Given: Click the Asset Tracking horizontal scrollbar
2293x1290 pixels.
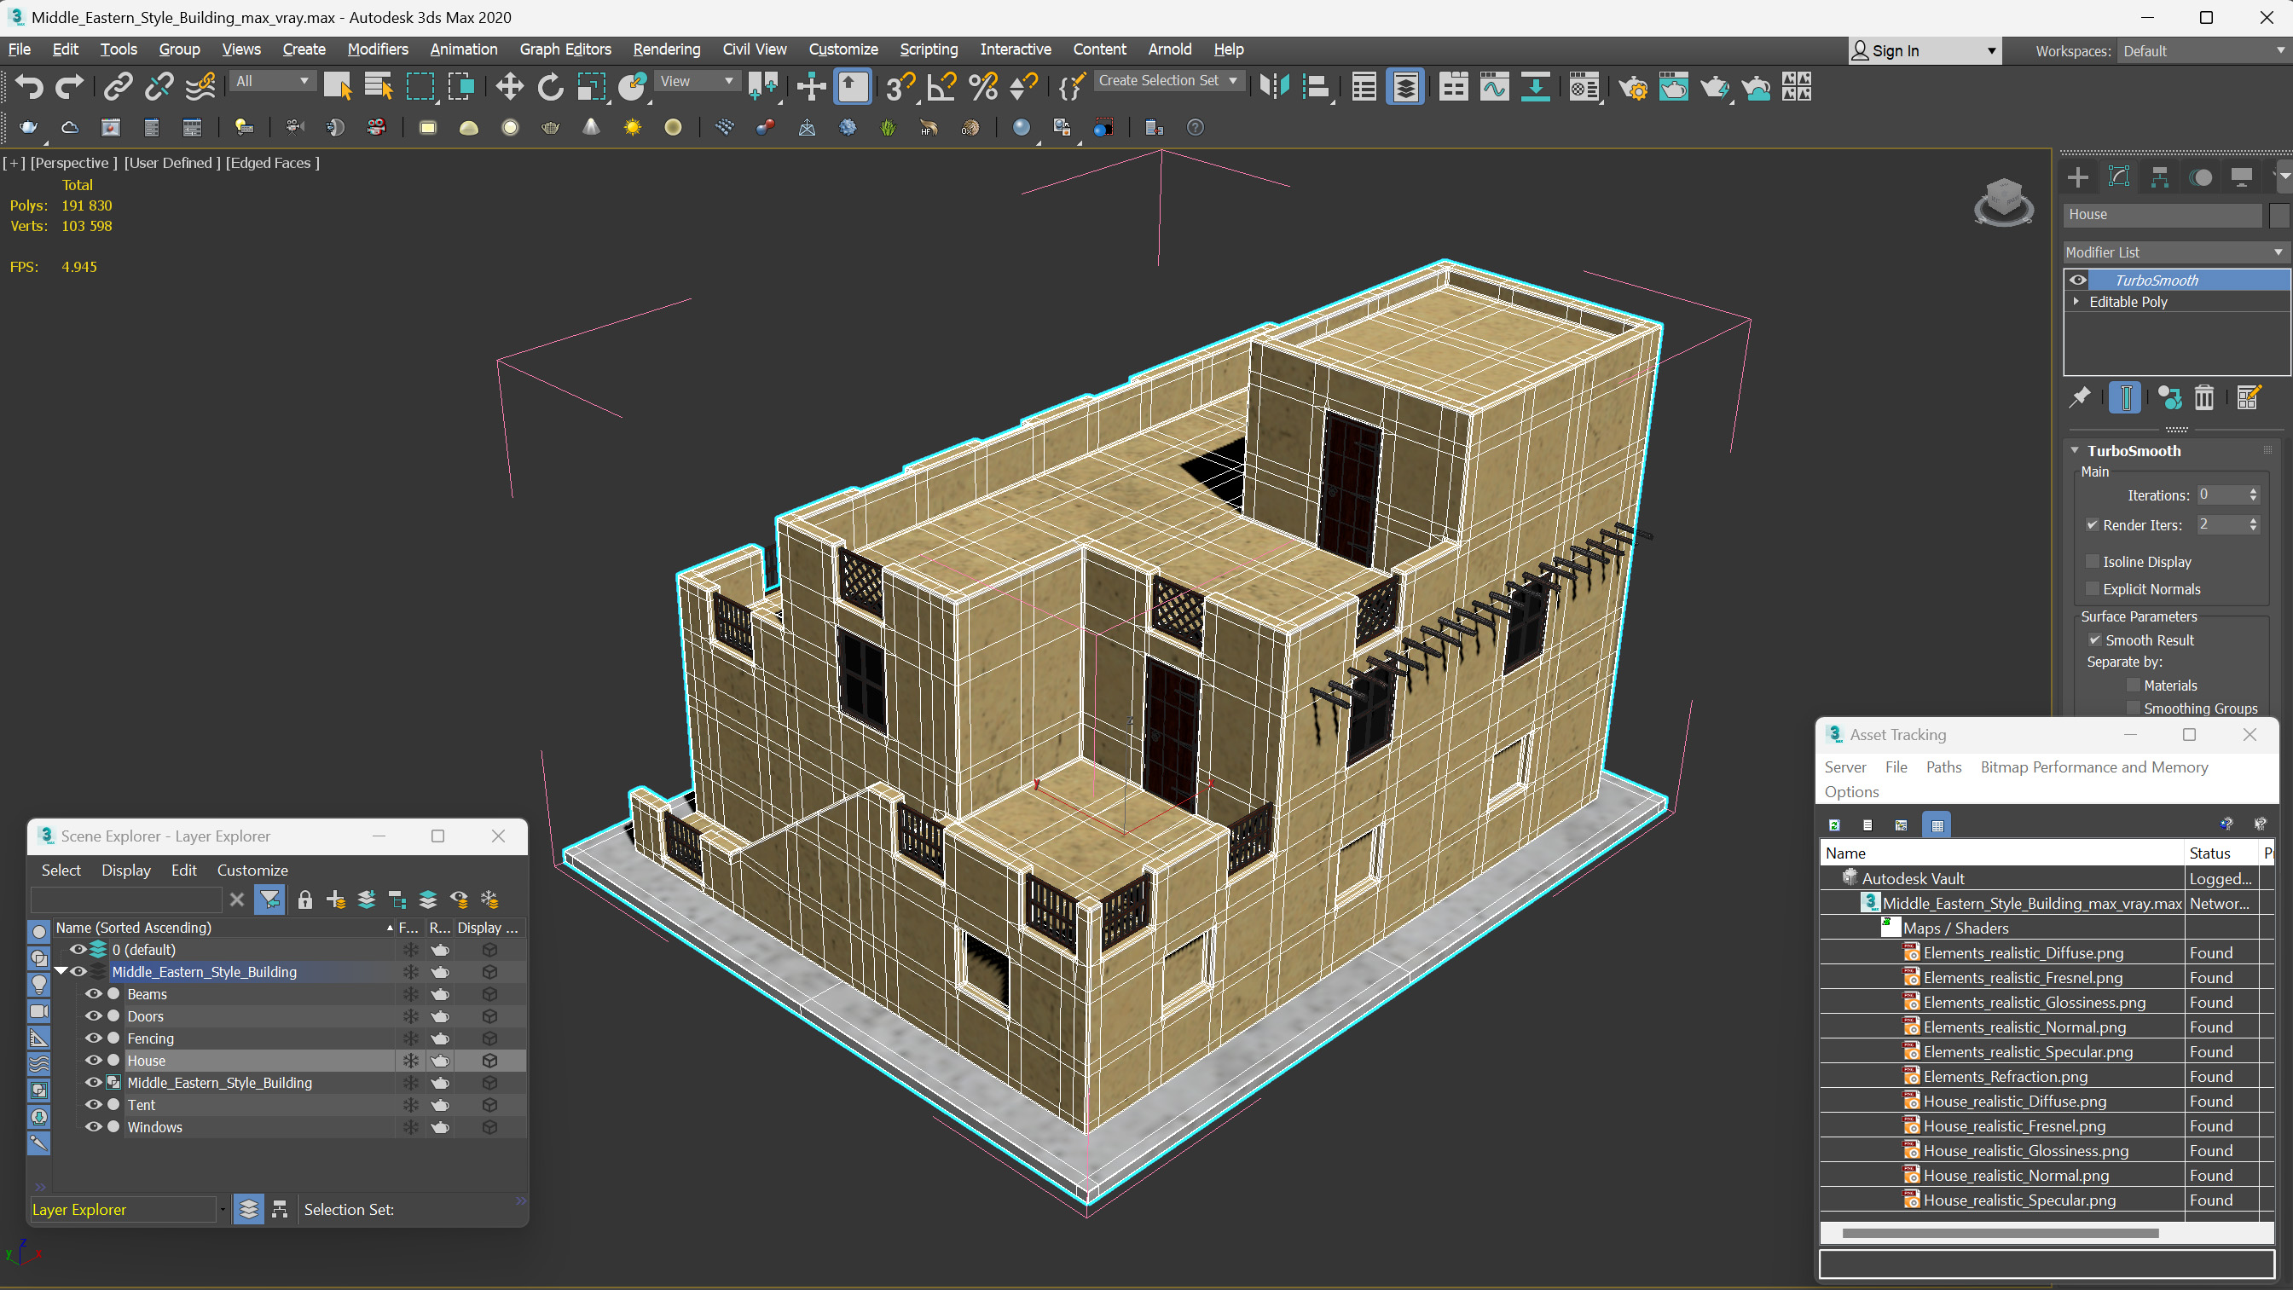Looking at the screenshot, I should tap(2001, 1234).
